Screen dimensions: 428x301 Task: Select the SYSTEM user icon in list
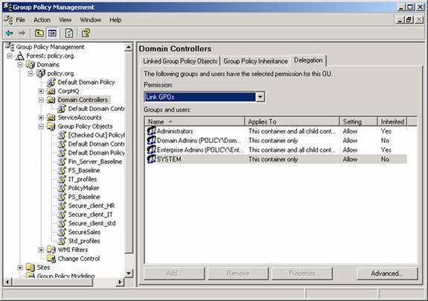click(x=151, y=159)
